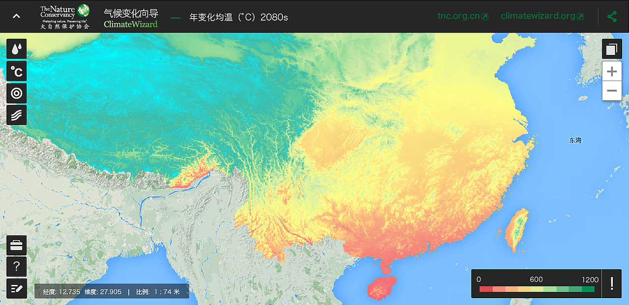Open the edit notes pencil button
The width and height of the screenshot is (629, 305).
coord(17,288)
